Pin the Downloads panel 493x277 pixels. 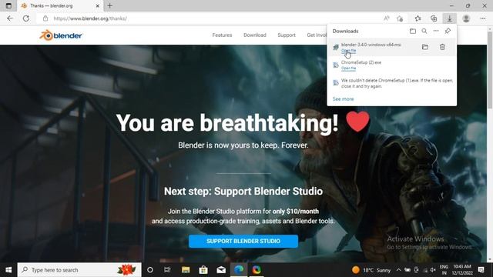(x=448, y=31)
